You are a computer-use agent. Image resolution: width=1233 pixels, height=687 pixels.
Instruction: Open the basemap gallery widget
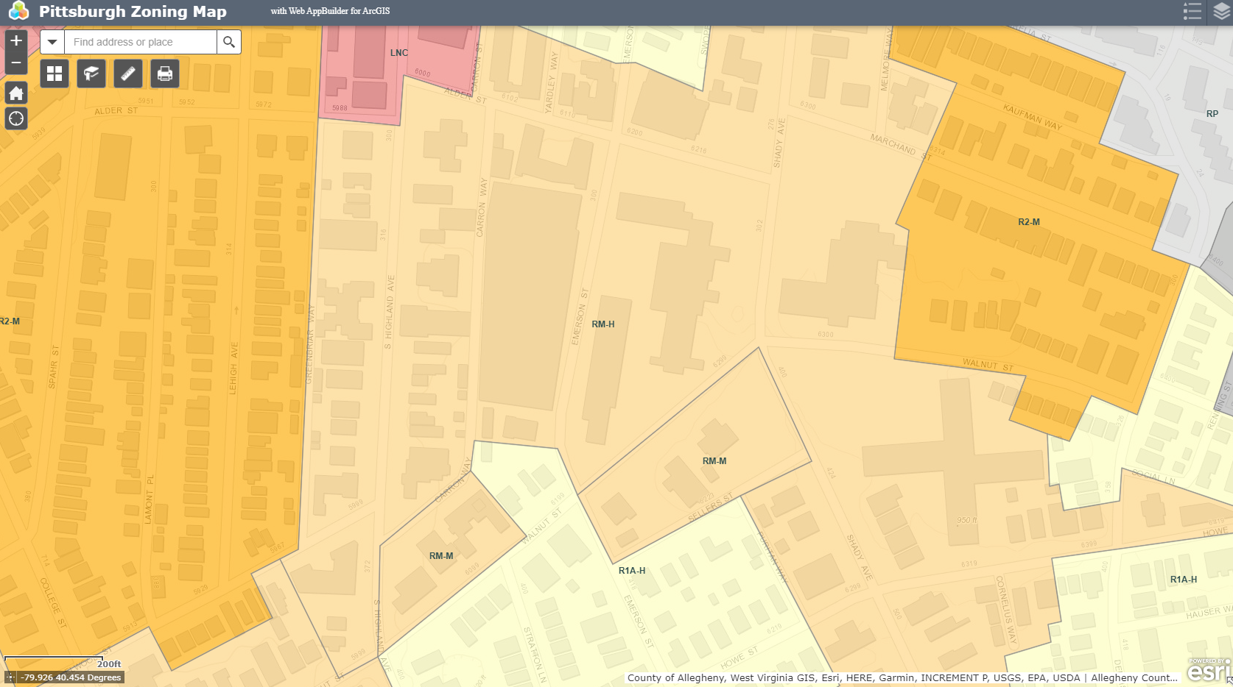tap(55, 74)
